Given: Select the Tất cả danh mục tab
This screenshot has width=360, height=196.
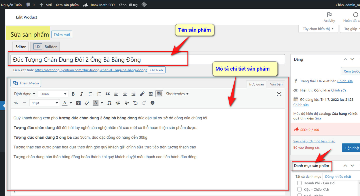Looking at the screenshot, I should [x=308, y=176].
